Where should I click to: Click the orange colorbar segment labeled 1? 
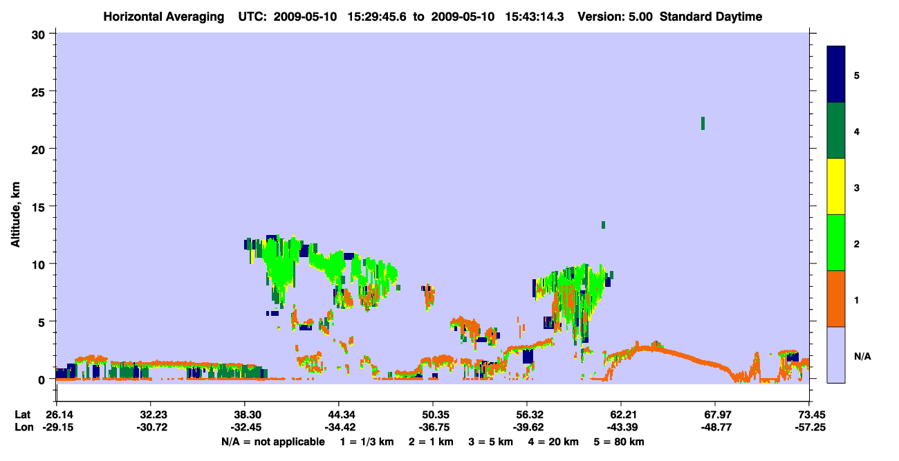coord(836,299)
